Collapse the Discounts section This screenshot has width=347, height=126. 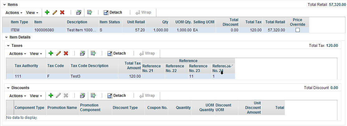pos(8,88)
